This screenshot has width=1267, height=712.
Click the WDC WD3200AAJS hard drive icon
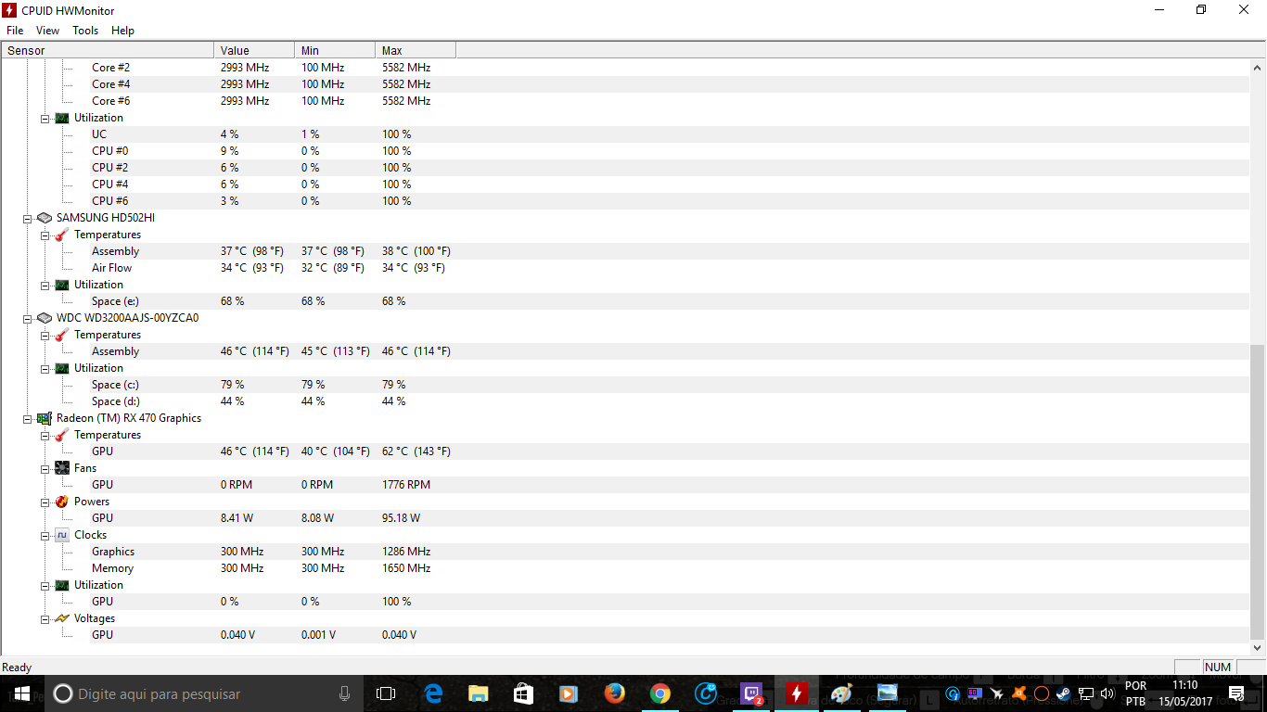tap(45, 318)
